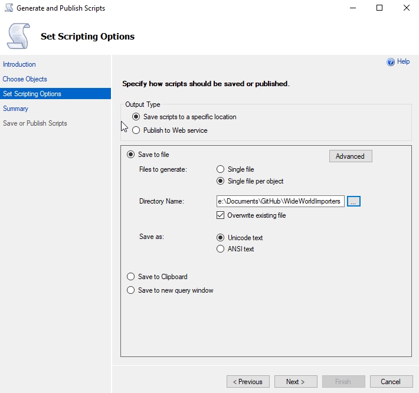Choose the 'Publish to Web service' option
This screenshot has height=393, width=419.
pyautogui.click(x=136, y=130)
